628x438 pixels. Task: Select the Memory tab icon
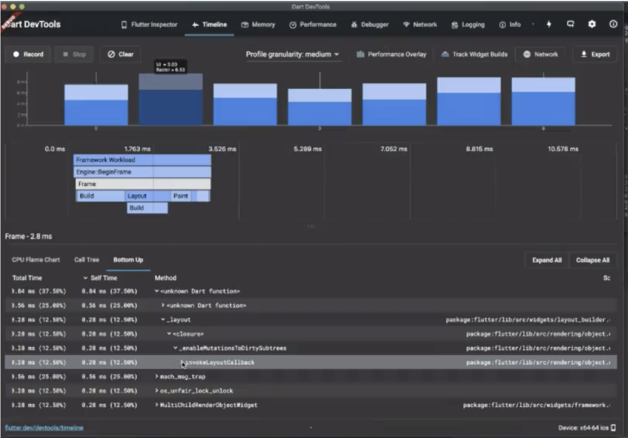point(243,24)
